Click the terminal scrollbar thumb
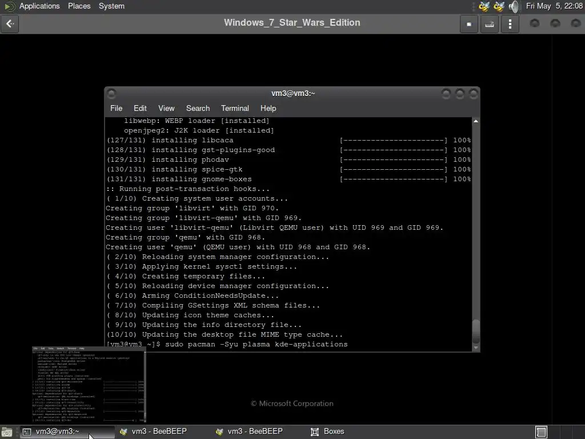This screenshot has width=585, height=439. 476,331
